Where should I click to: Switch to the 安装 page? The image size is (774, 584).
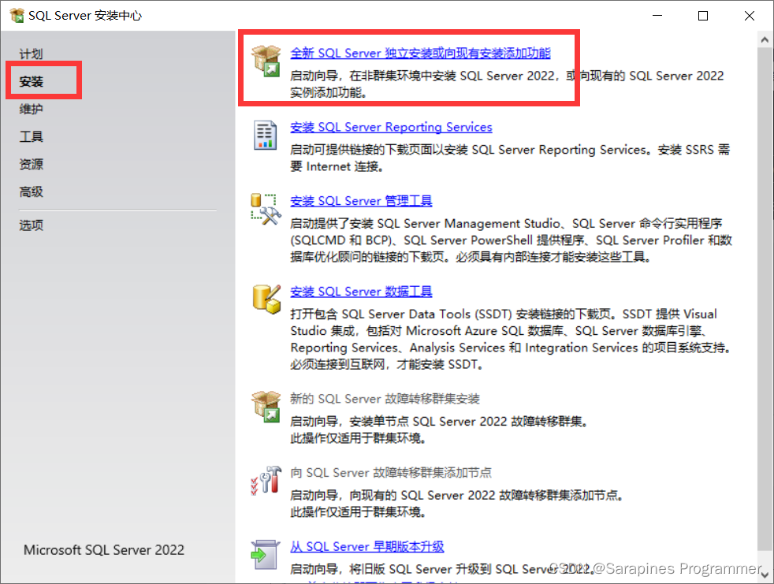31,81
